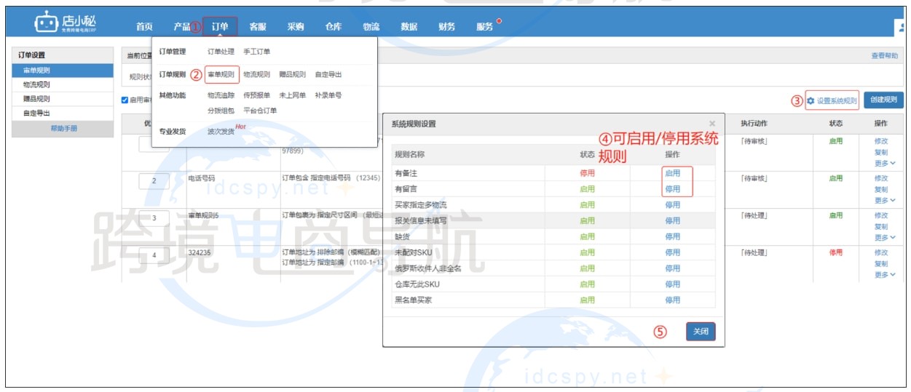Viewport: 911px width, 392px height.
Task: Open the 数据 menu in the top navigation
Action: point(409,27)
